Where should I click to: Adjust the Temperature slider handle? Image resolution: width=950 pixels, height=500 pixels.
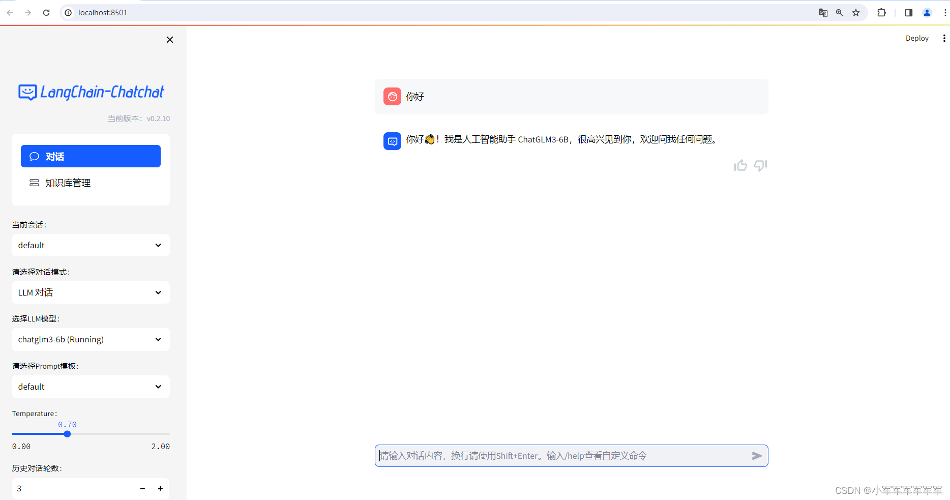[x=68, y=434]
